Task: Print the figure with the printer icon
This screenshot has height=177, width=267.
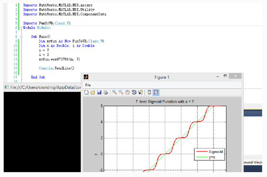Action: point(106,92)
